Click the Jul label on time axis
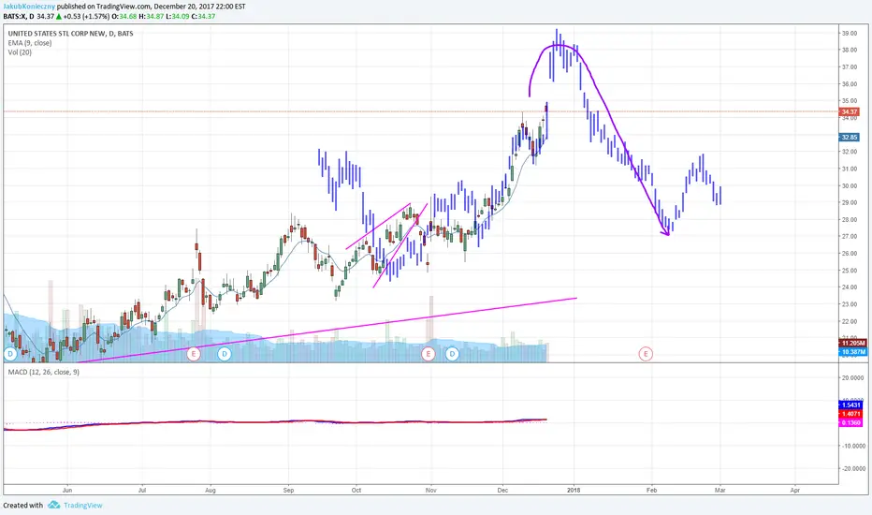Image resolution: width=872 pixels, height=515 pixels. click(x=142, y=491)
